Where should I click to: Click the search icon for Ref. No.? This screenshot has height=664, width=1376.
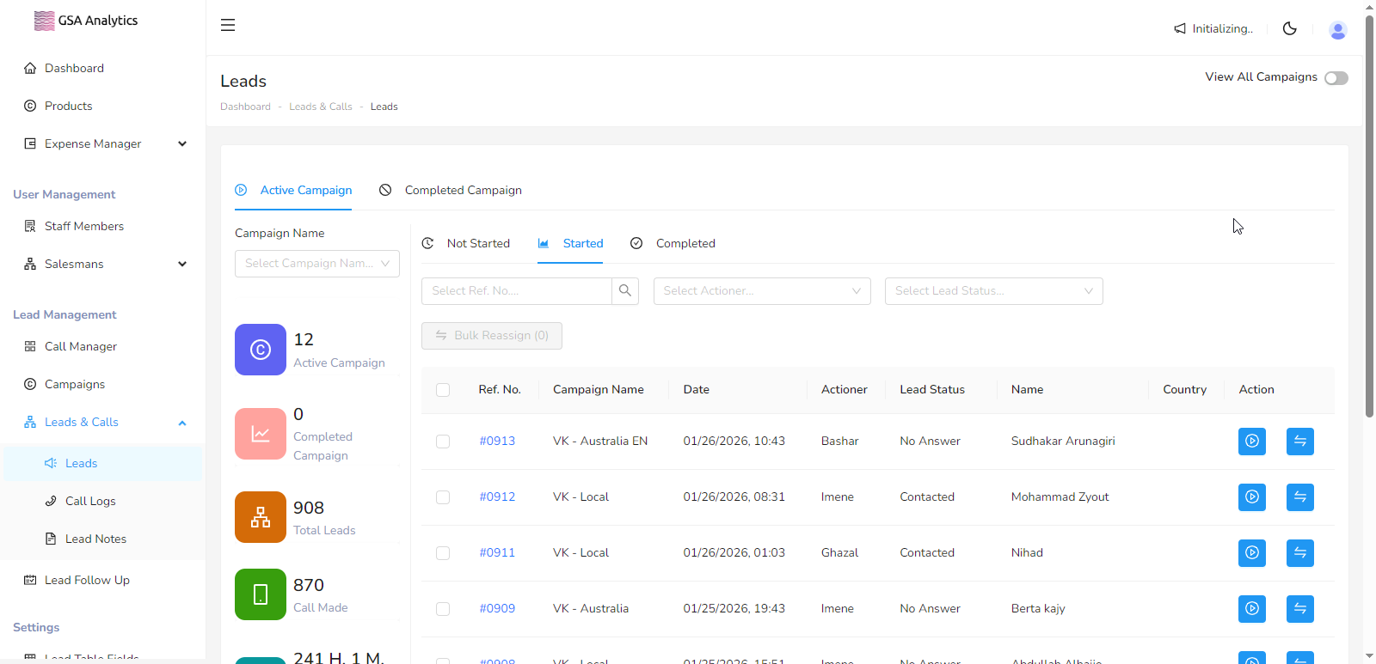[x=625, y=291]
